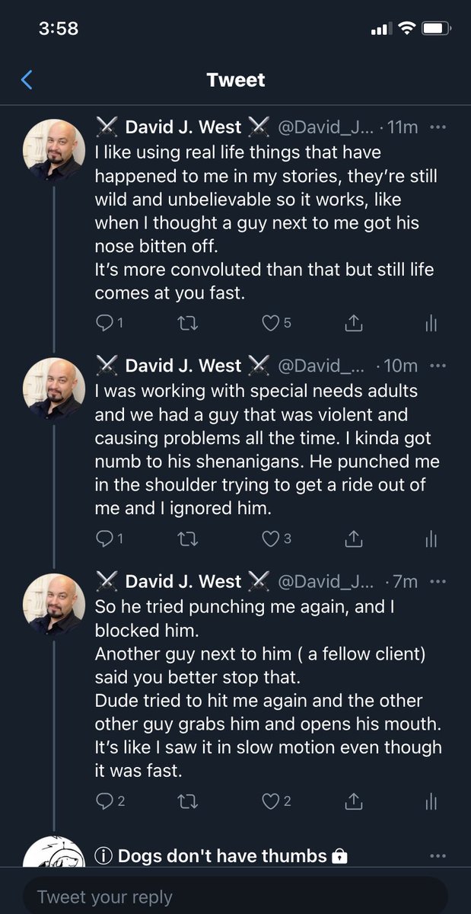
Task: View analytics for the first tweet
Action: [x=431, y=324]
